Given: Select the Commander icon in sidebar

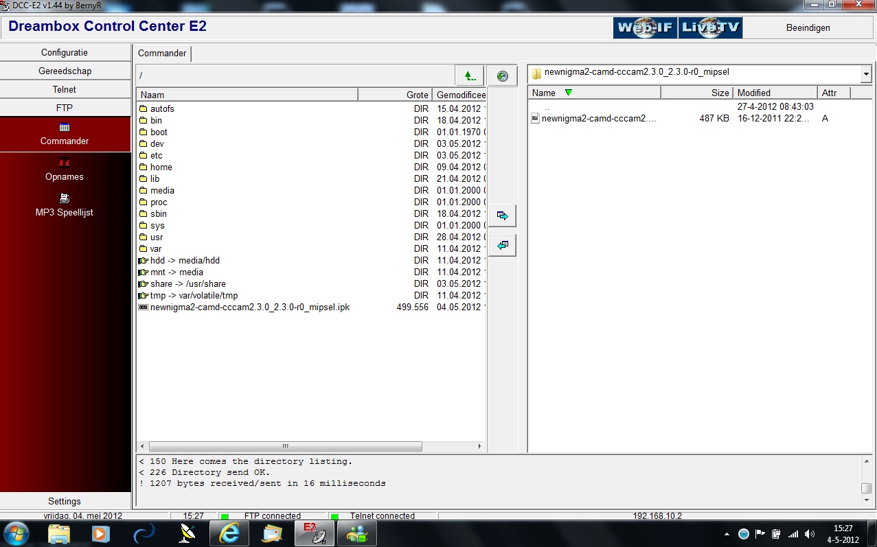Looking at the screenshot, I should (x=65, y=128).
